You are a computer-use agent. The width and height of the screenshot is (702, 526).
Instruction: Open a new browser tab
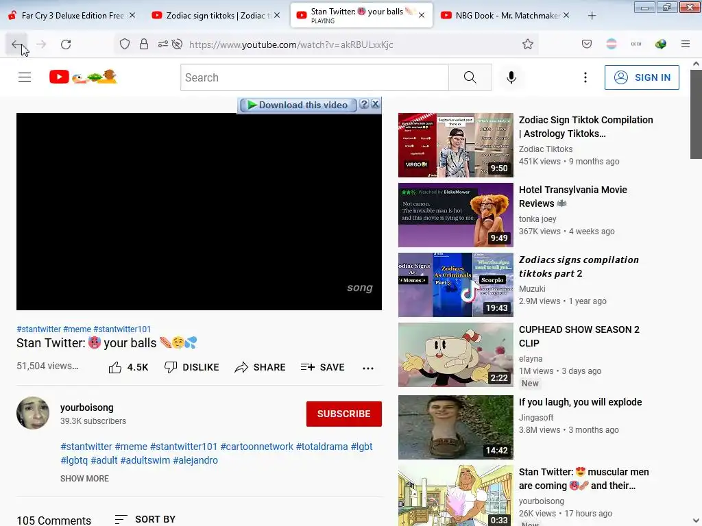[592, 16]
